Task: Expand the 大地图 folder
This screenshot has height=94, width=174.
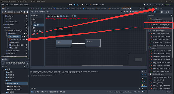Action: pyautogui.click(x=5, y=72)
